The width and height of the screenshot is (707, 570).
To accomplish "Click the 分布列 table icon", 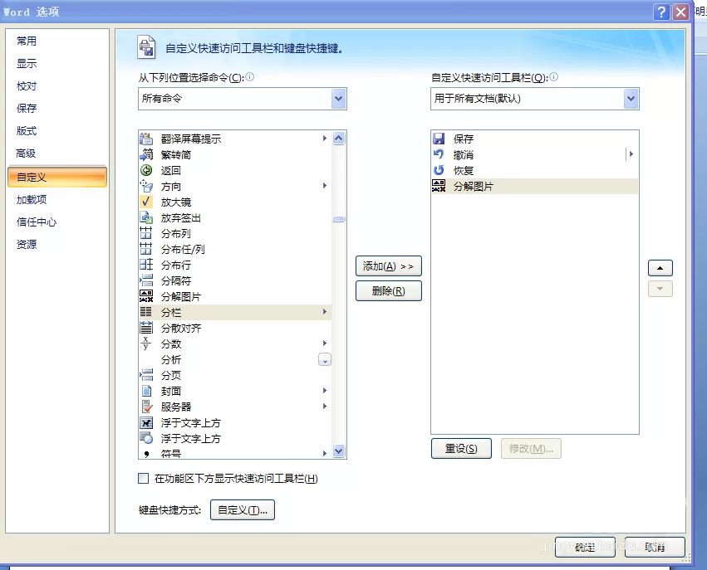I will pyautogui.click(x=146, y=233).
